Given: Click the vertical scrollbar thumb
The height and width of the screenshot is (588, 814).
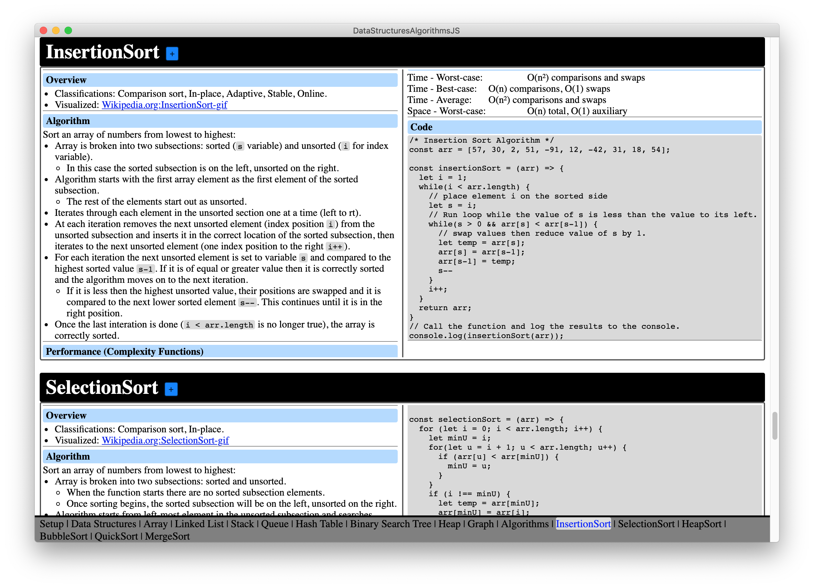Looking at the screenshot, I should pyautogui.click(x=775, y=426).
